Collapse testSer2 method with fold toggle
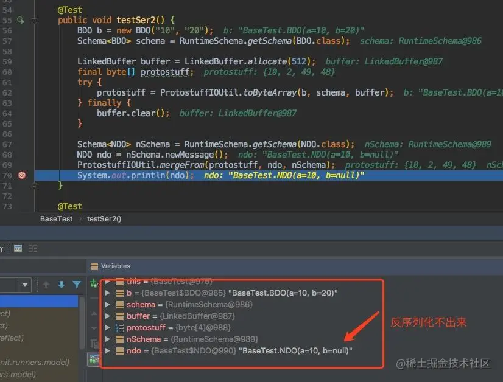503x382 pixels. [34, 21]
